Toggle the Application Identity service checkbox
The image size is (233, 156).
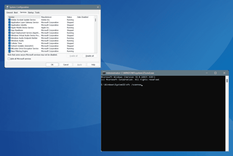pyautogui.click(x=10, y=25)
